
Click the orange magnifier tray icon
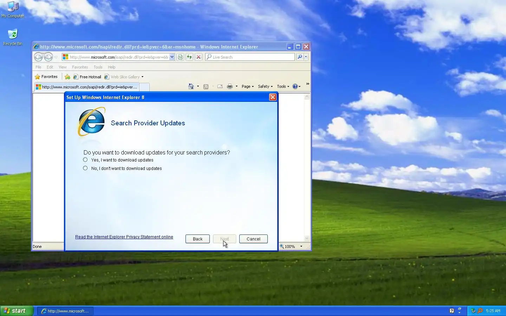480,311
